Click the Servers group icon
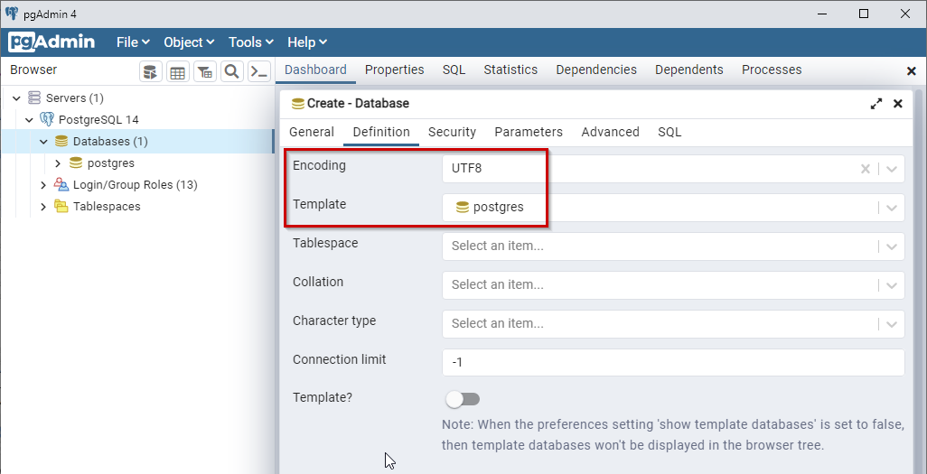This screenshot has width=927, height=474. click(x=34, y=98)
